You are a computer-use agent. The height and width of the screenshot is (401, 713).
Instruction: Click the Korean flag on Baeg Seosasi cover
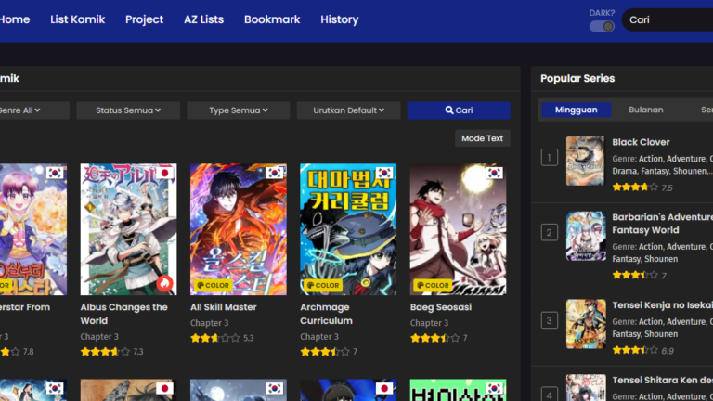click(495, 173)
